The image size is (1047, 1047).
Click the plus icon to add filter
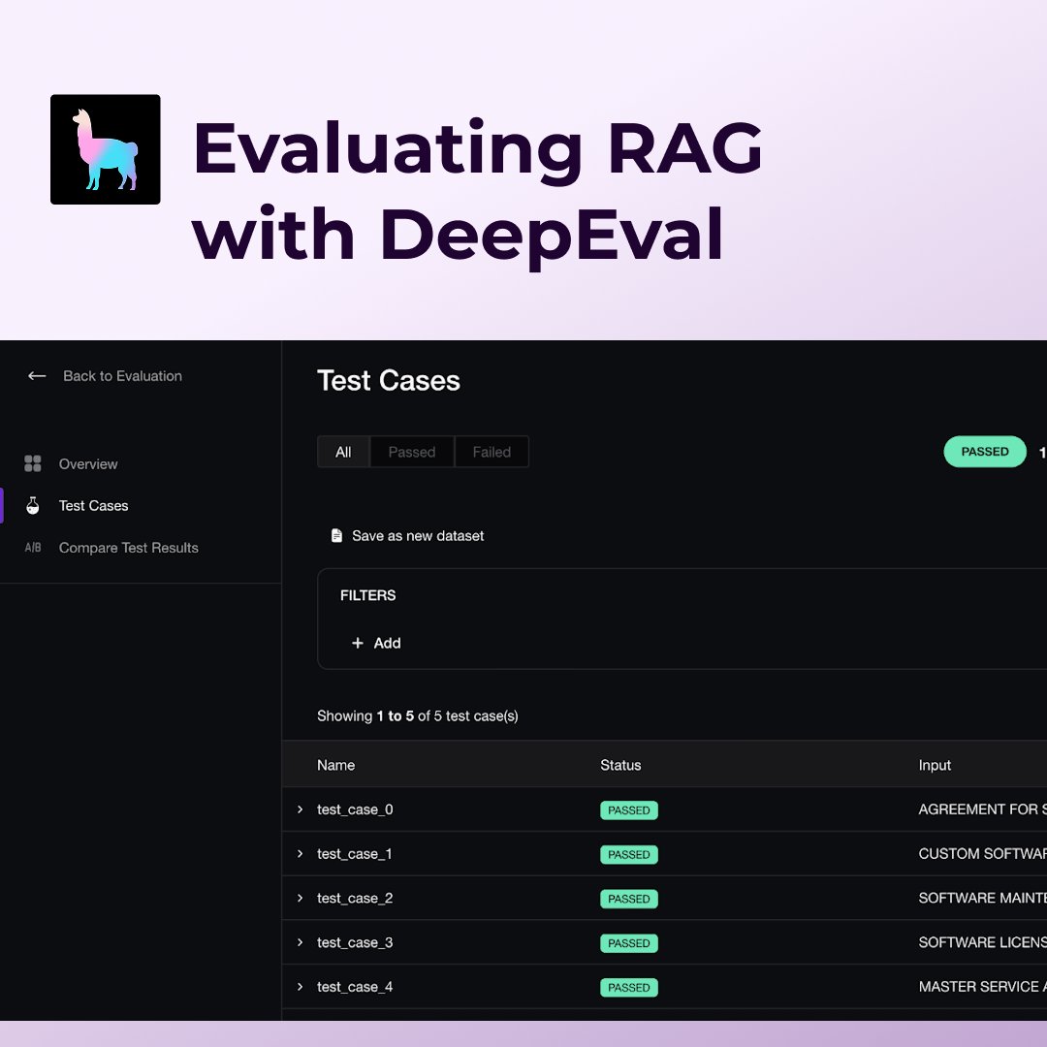[358, 643]
